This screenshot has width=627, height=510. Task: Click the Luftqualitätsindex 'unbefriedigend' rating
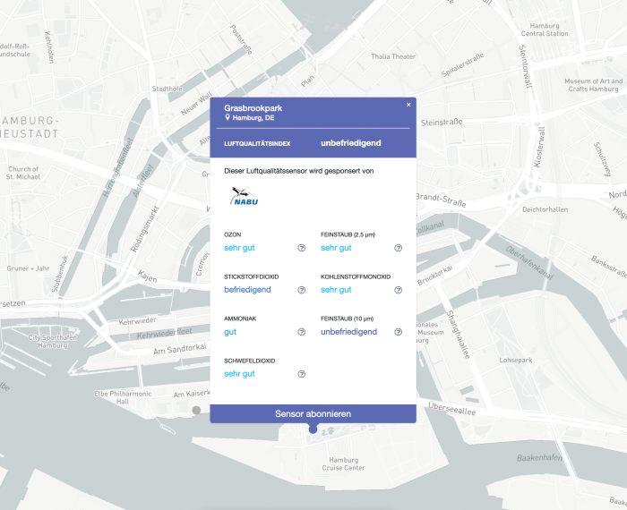350,143
